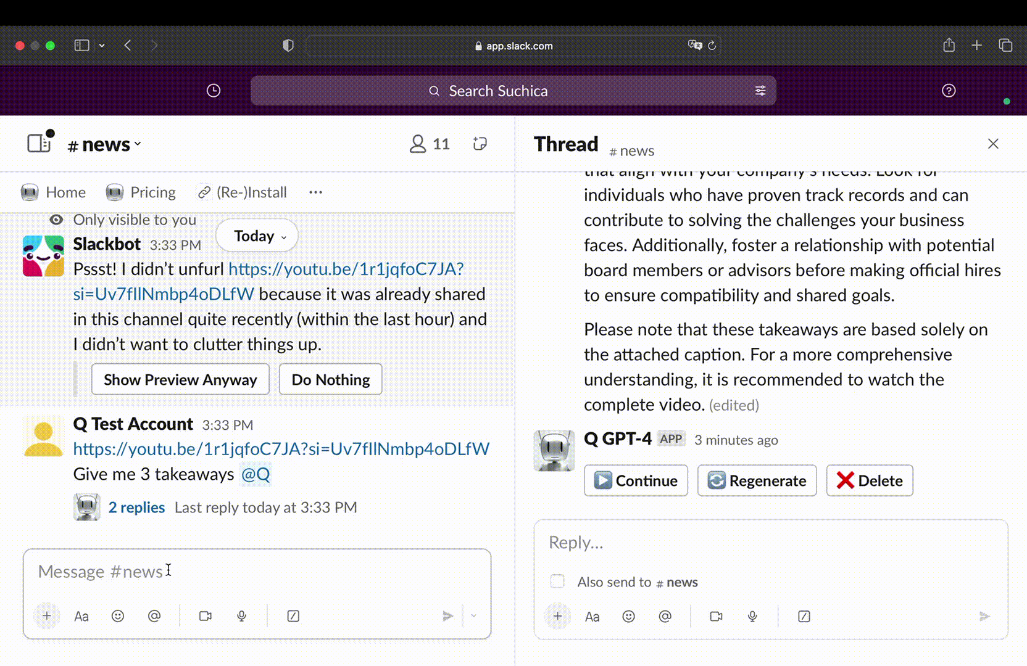Toggle the Aa formatting bar in the composer
The width and height of the screenshot is (1027, 666).
pyautogui.click(x=81, y=615)
